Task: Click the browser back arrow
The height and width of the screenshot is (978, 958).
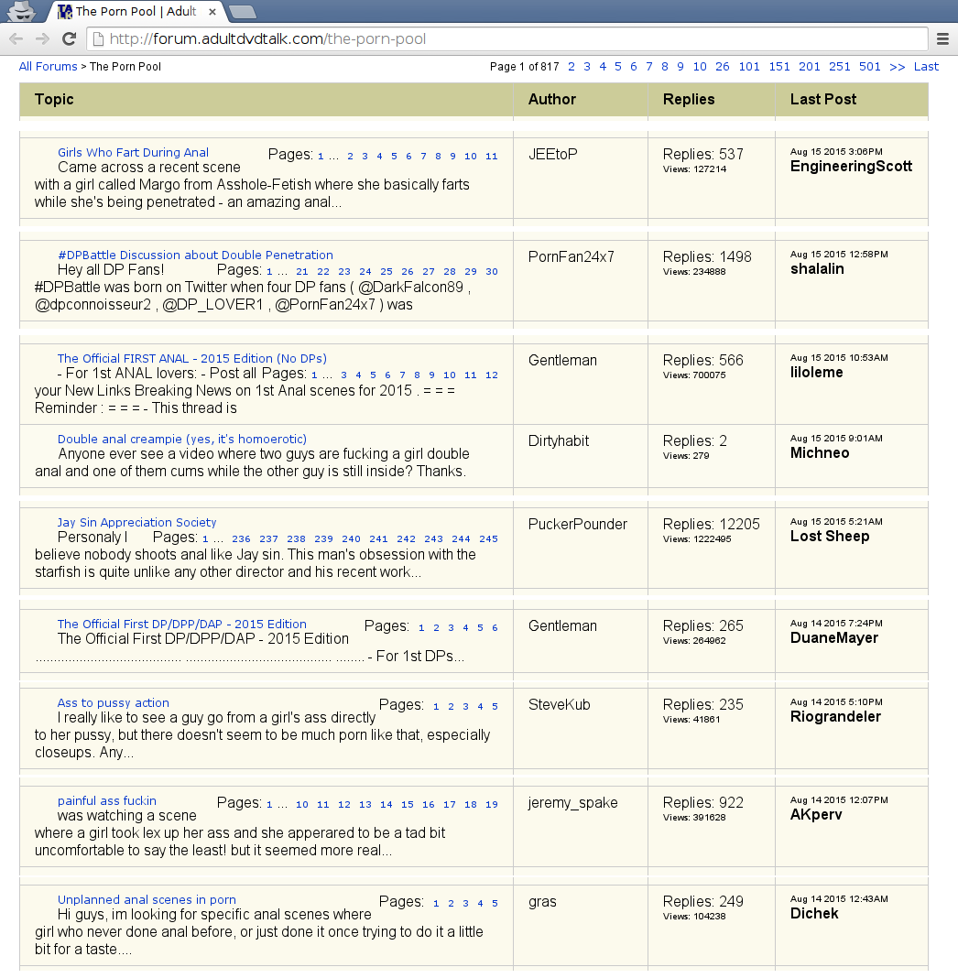Action: 16,38
